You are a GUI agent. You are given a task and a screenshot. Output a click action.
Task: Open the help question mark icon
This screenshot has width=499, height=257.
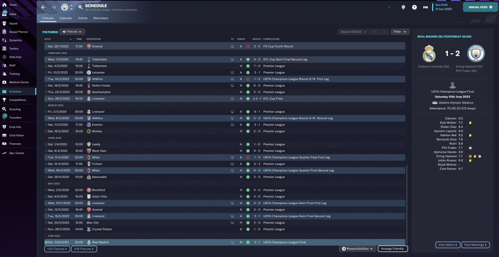[x=414, y=7]
